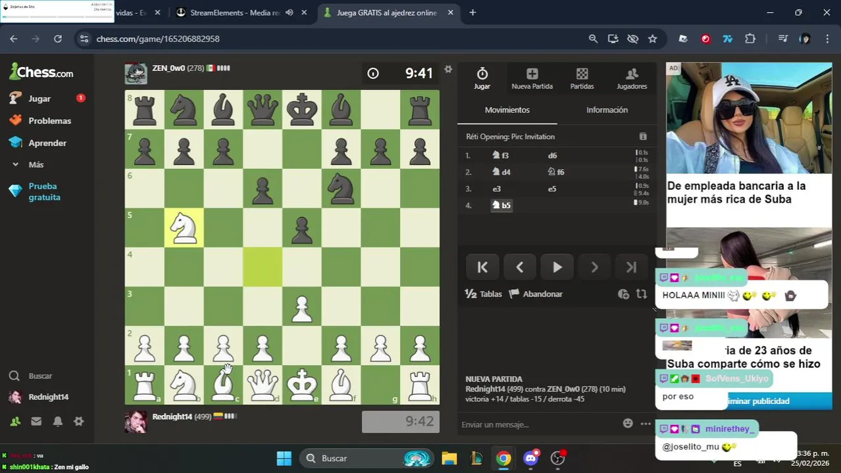Viewport: 841px width, 473px height.
Task: Go back one move
Action: click(520, 267)
